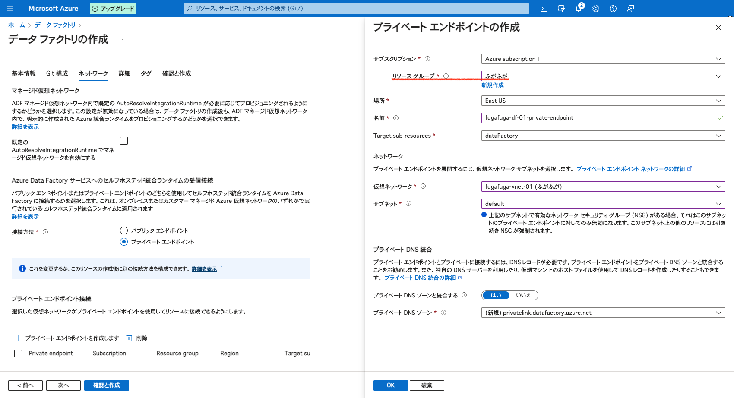Open portal settings gear
This screenshot has width=734, height=398.
coord(596,9)
